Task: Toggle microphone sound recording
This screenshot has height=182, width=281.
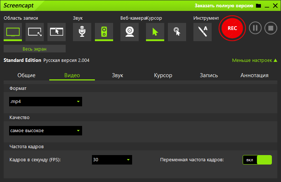Action: 82,32
